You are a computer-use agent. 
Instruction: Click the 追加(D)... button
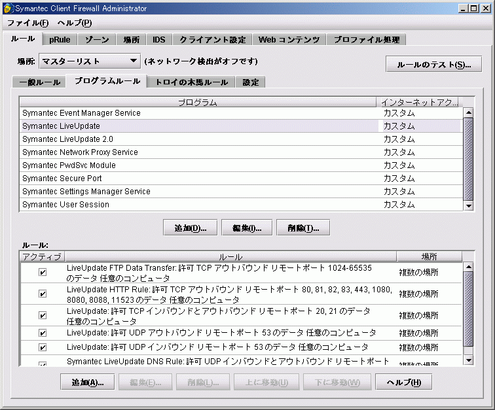pos(190,228)
